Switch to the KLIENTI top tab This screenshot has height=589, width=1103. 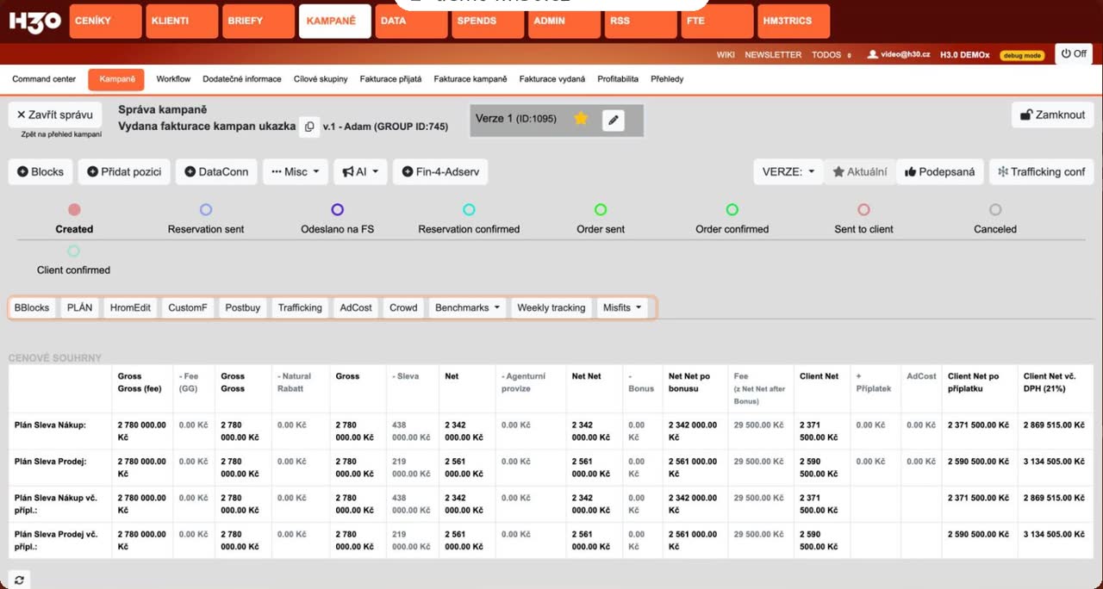(182, 22)
